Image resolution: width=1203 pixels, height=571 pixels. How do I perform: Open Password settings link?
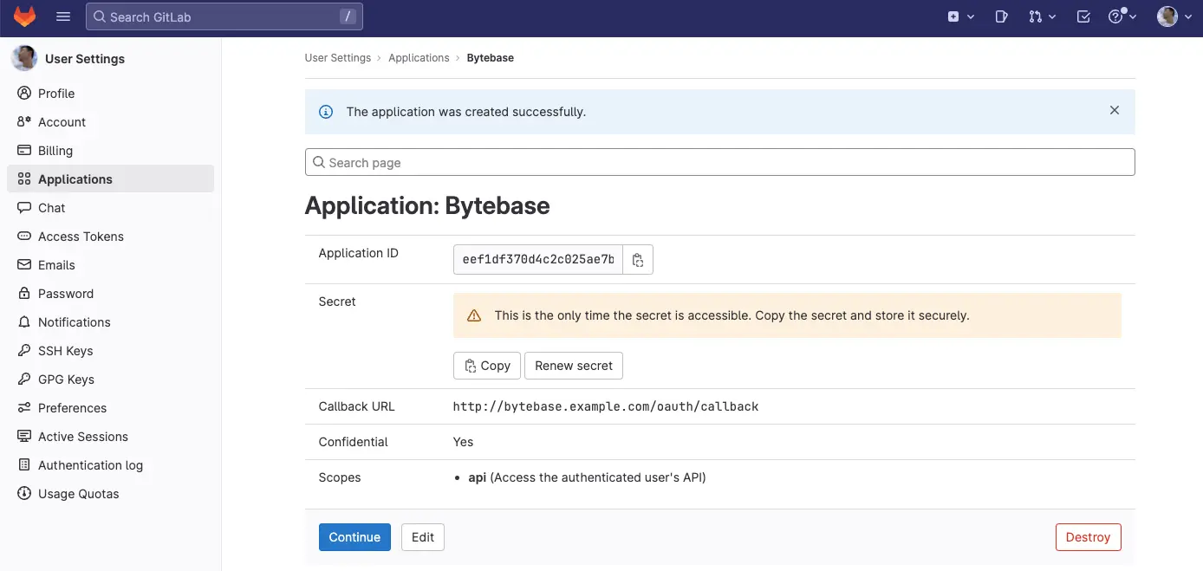(66, 294)
